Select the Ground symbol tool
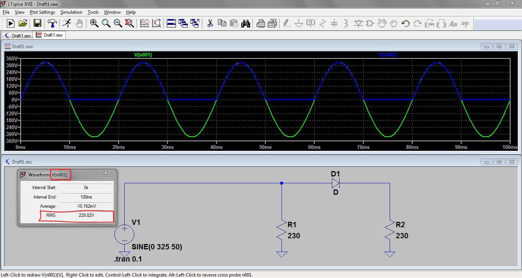Image resolution: width=522 pixels, height=278 pixels. [x=299, y=24]
